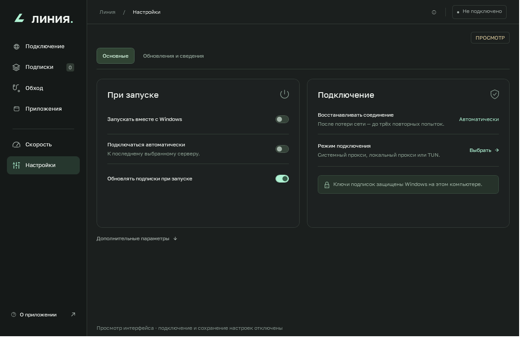This screenshot has height=353, width=526.
Task: Click the линия. brand name
Action: (x=52, y=19)
